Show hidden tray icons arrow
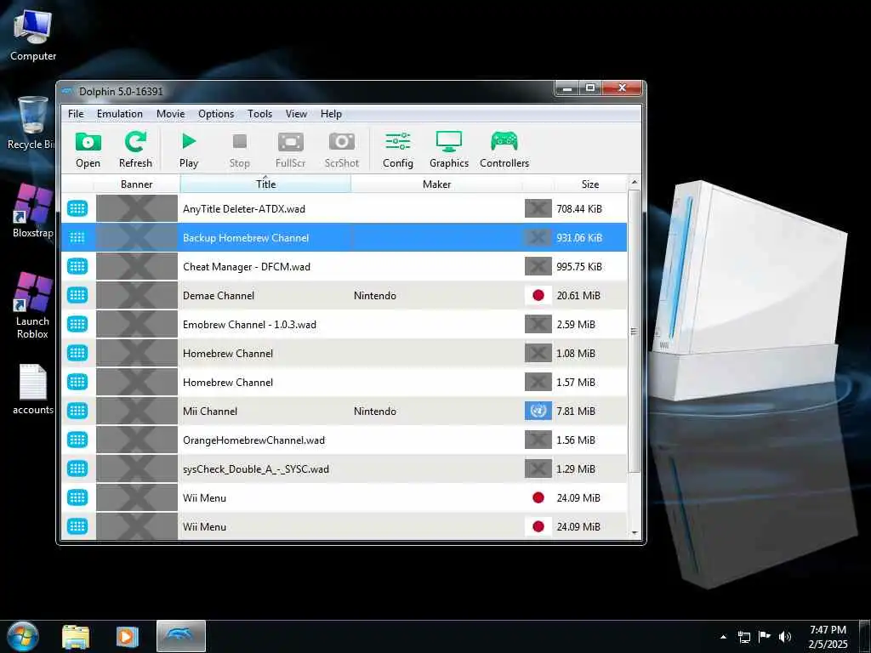This screenshot has height=653, width=871. [x=723, y=637]
